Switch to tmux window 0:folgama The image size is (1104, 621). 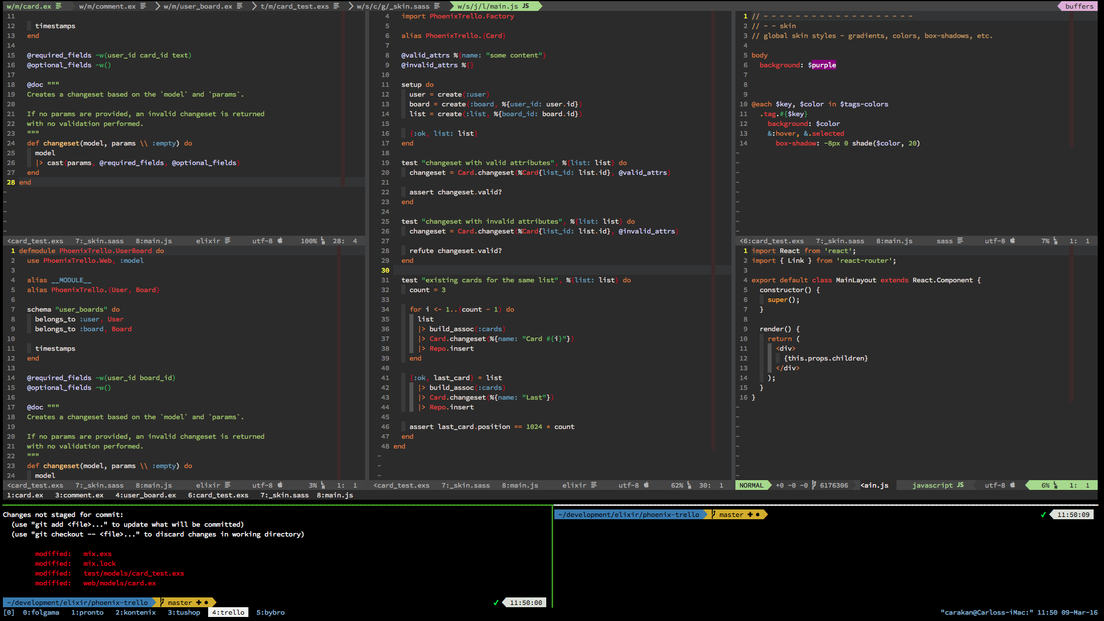[41, 612]
